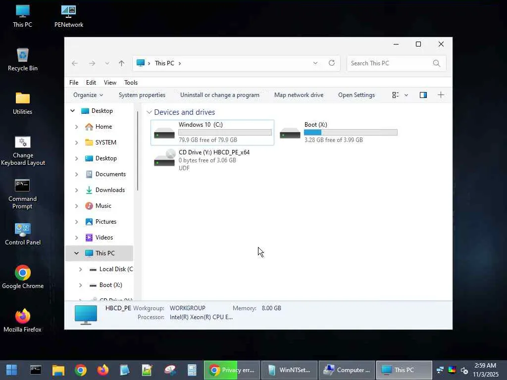
Task: Click Uninstall or change a program
Action: tap(220, 95)
